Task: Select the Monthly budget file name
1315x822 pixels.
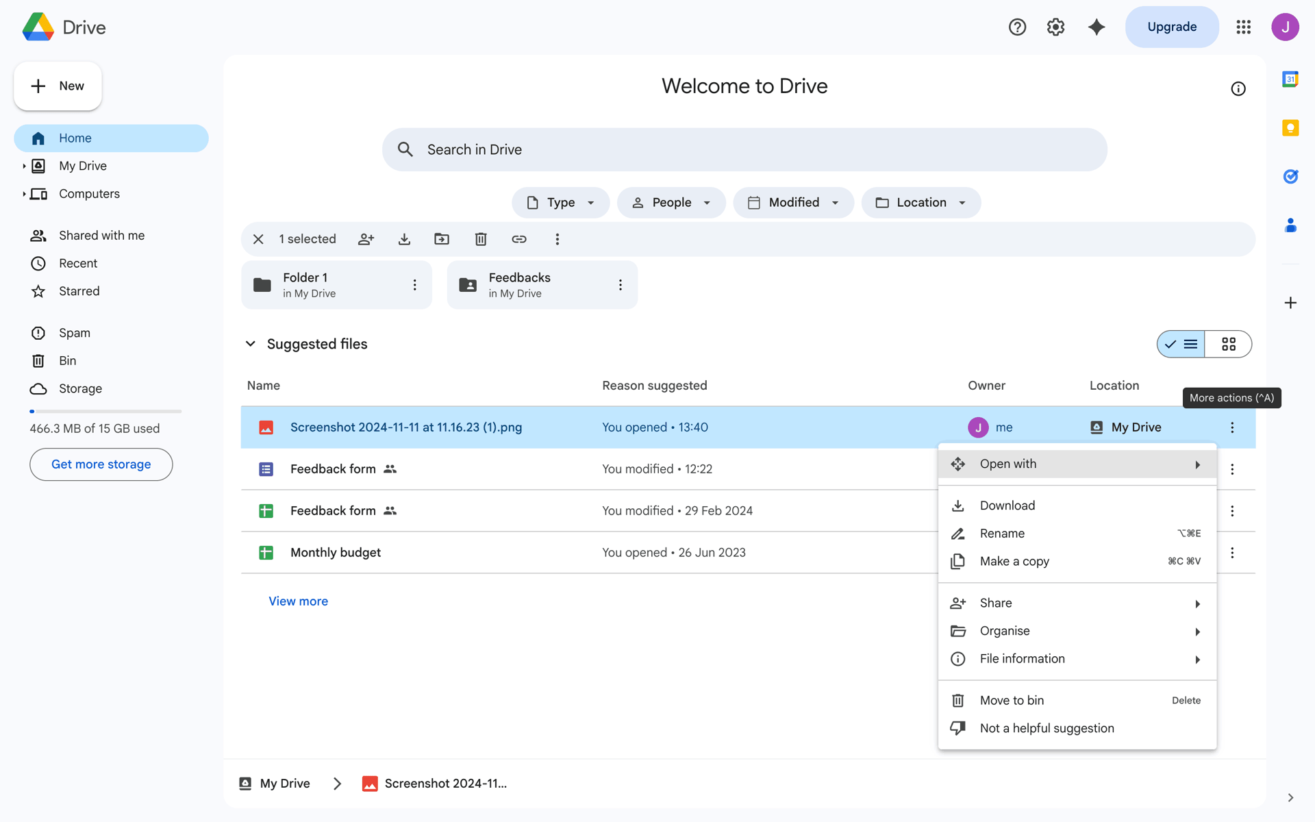Action: point(336,553)
